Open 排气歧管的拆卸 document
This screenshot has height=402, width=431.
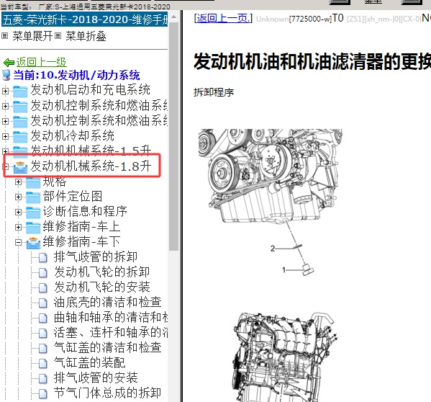(x=96, y=256)
